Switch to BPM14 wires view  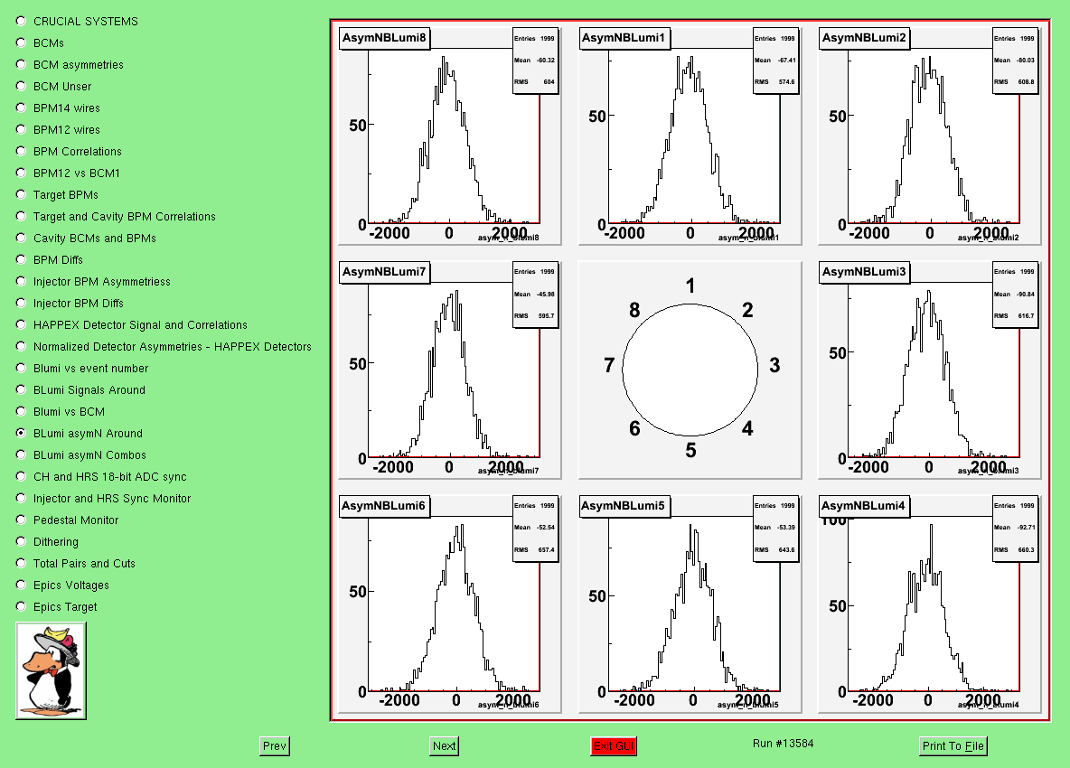coord(21,108)
